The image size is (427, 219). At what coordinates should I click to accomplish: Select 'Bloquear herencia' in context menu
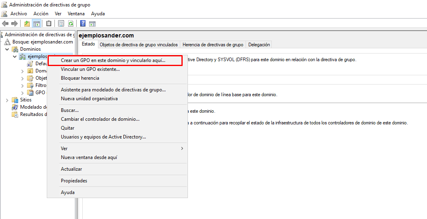tap(80, 78)
